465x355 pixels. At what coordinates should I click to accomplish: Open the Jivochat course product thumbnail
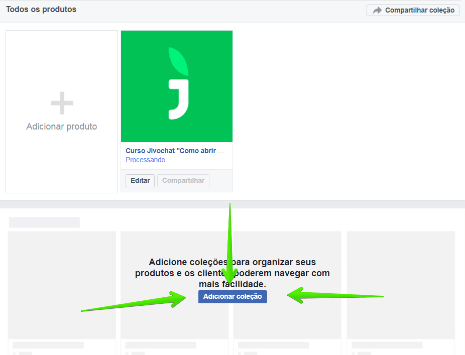[x=177, y=86]
